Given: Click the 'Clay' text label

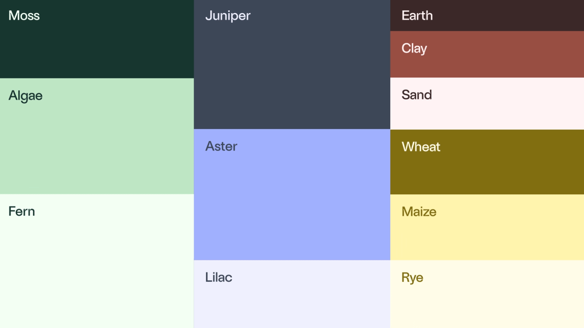Looking at the screenshot, I should (x=414, y=49).
